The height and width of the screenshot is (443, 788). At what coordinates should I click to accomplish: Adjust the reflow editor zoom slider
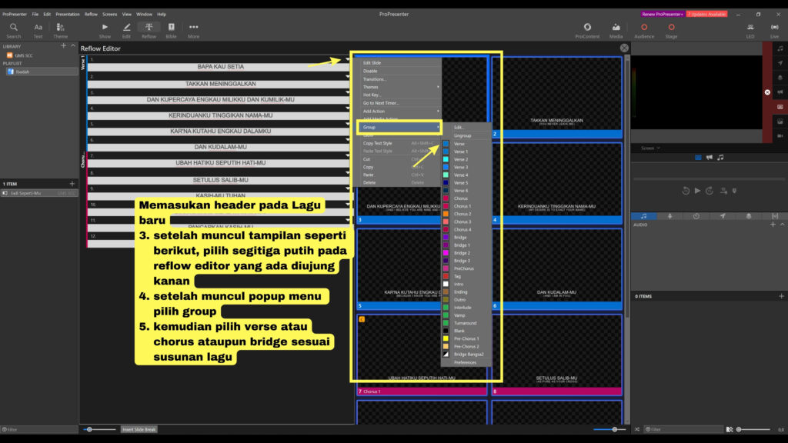pos(89,429)
